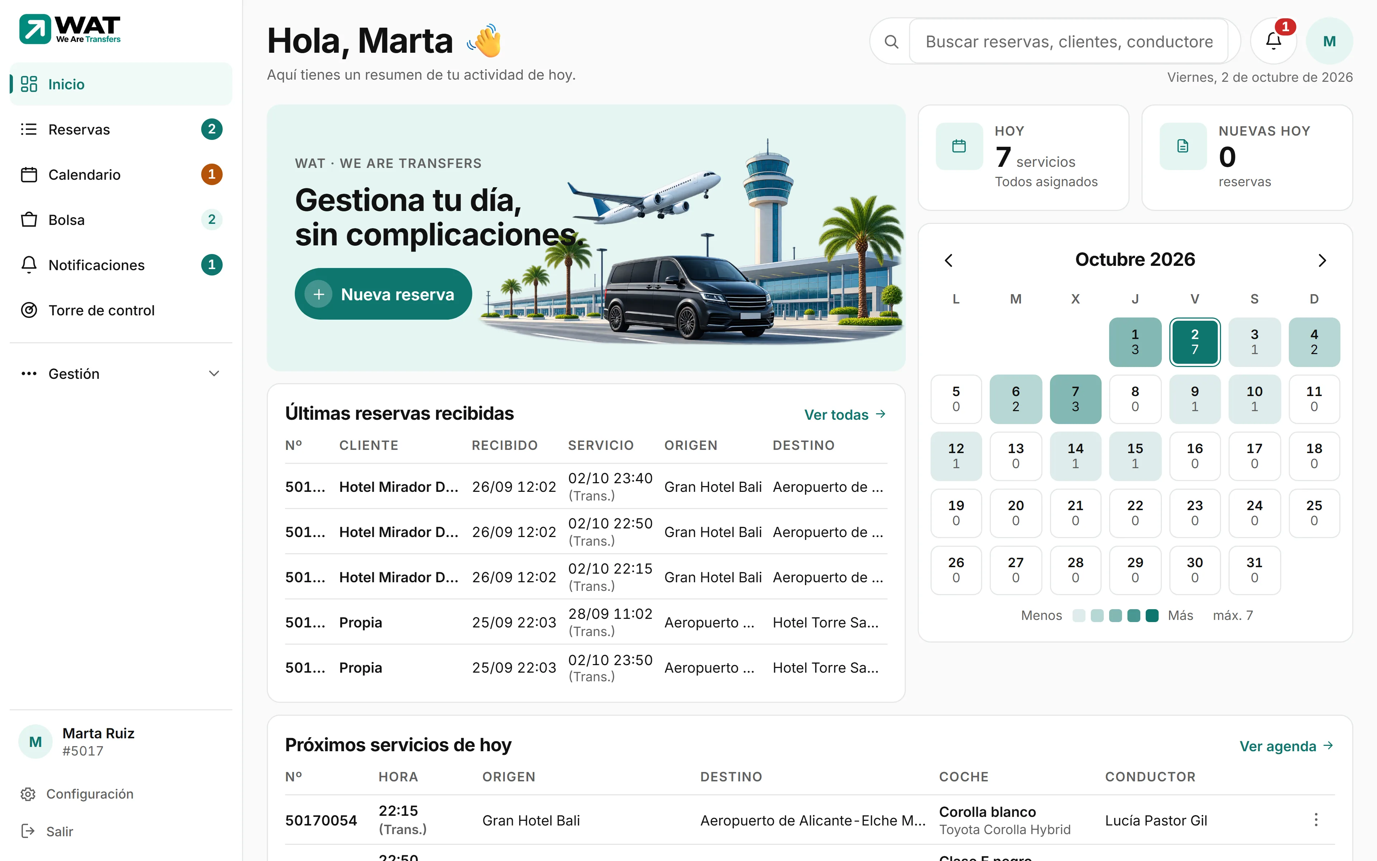Click the reservation row with service 02/10 23:40
1377x861 pixels.
click(x=586, y=486)
